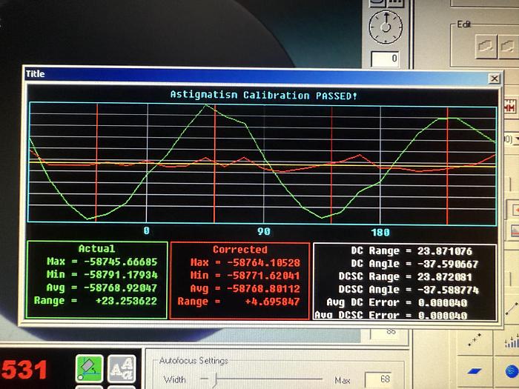
Task: Click the 'Astigmatism Calibration PASSED!' heading
Action: tap(264, 96)
